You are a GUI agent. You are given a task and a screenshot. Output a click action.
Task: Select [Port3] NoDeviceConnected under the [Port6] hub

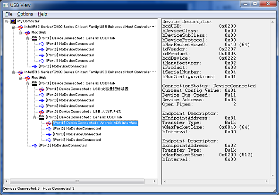point(76,134)
